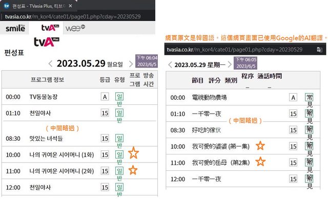
Task: Go to next day in Korean schedule
Action: pos(131,64)
